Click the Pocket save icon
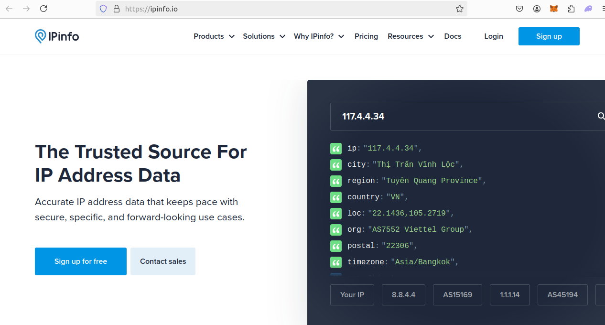This screenshot has height=325, width=605. (x=519, y=9)
